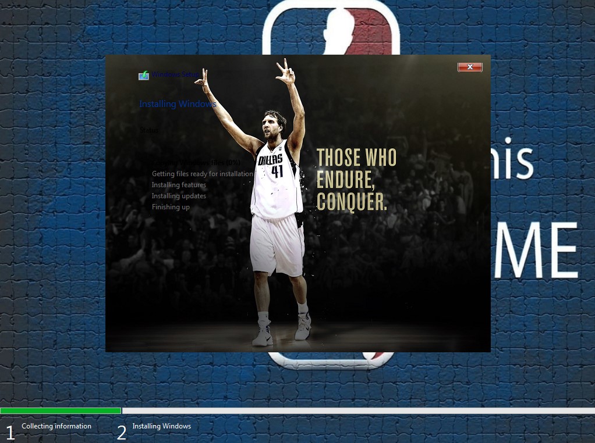Click "Getting files ready for installation" step
Image resolution: width=595 pixels, height=443 pixels.
click(x=202, y=174)
